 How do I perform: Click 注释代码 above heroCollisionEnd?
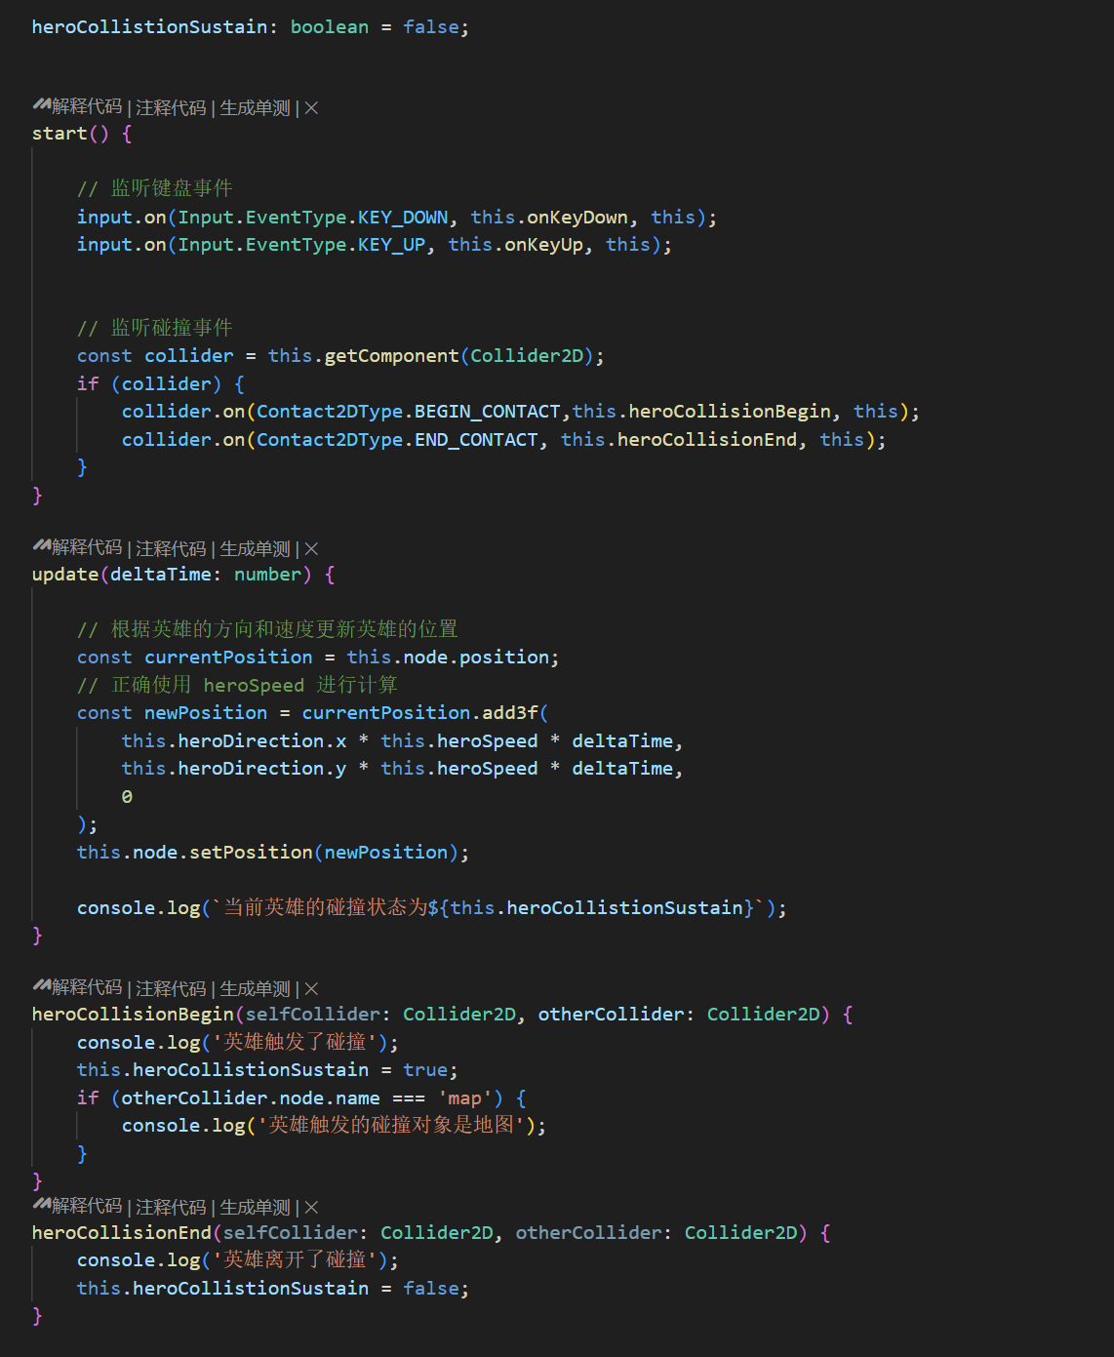pyautogui.click(x=172, y=1207)
